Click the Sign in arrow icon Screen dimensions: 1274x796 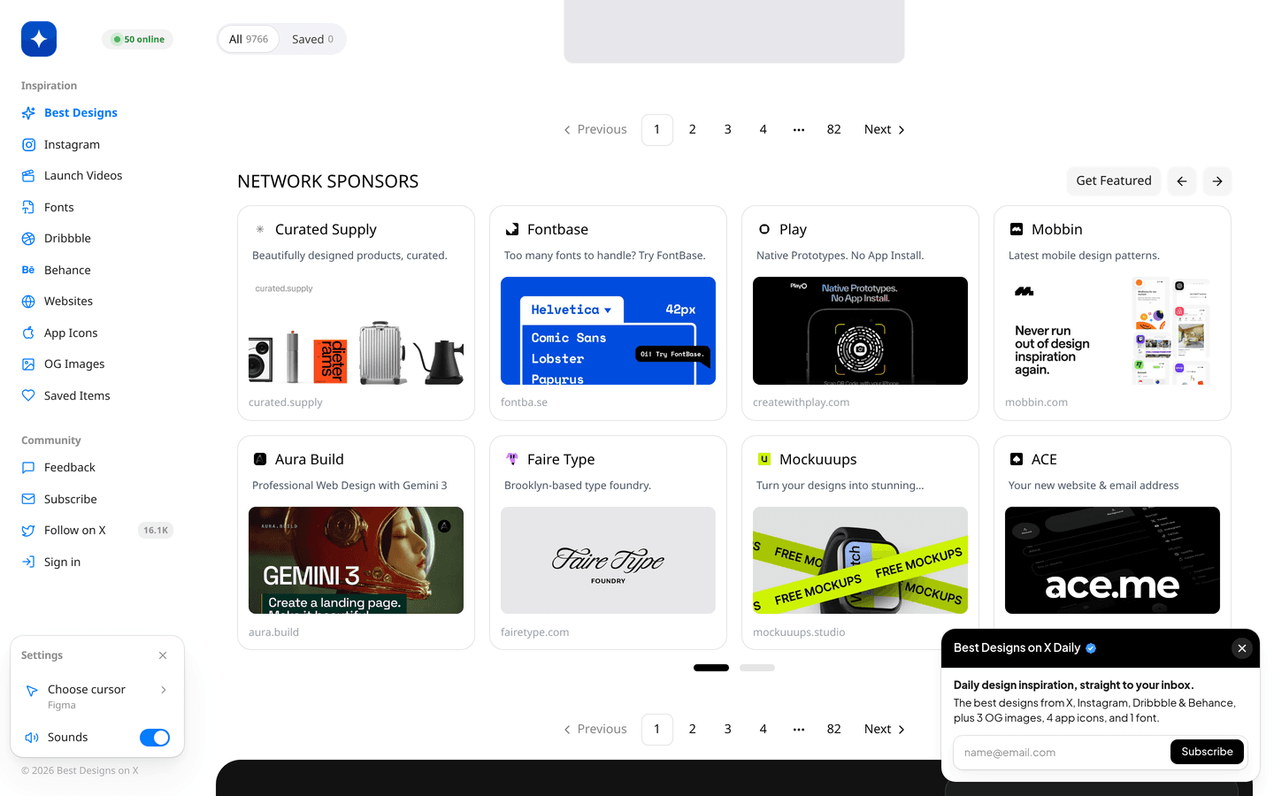(x=28, y=562)
